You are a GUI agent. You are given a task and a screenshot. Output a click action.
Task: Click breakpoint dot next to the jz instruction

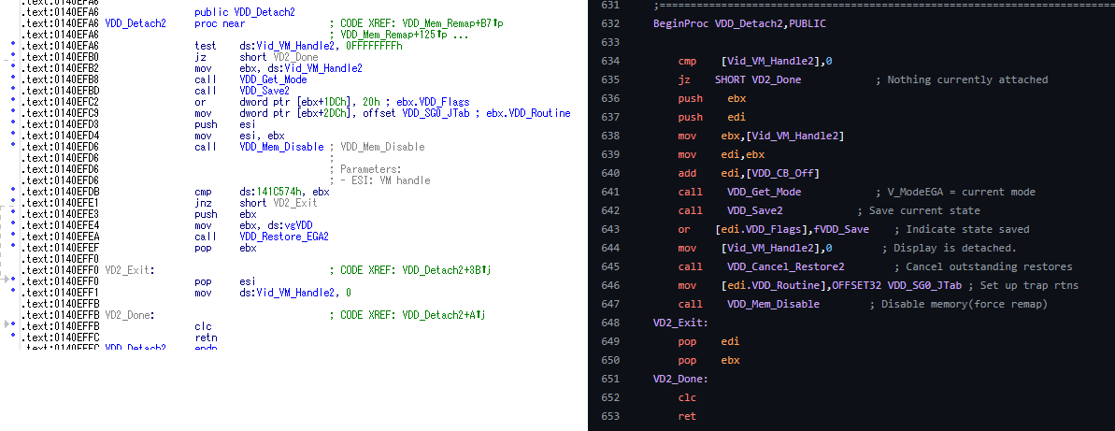click(x=10, y=57)
